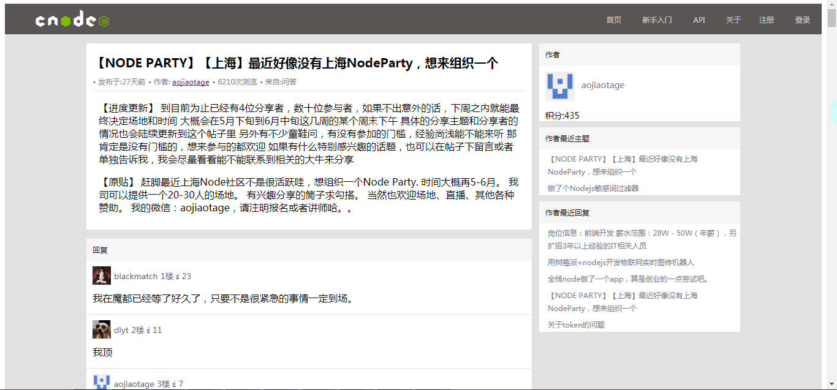Upvote dlyt's reply thumbs-up icon

pos(148,330)
